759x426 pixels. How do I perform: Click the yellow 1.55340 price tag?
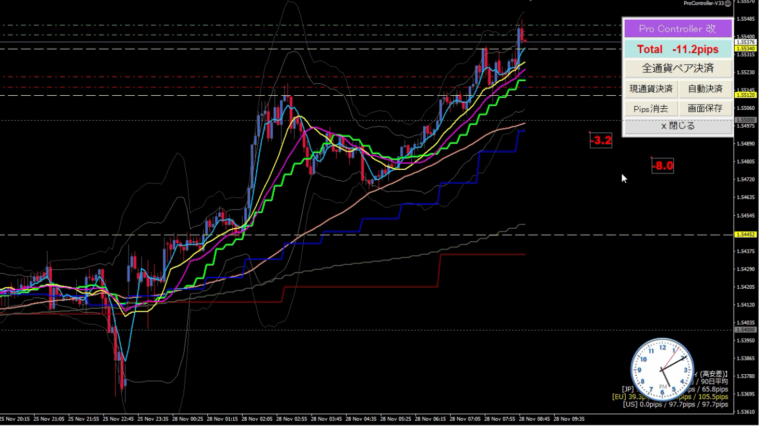746,48
